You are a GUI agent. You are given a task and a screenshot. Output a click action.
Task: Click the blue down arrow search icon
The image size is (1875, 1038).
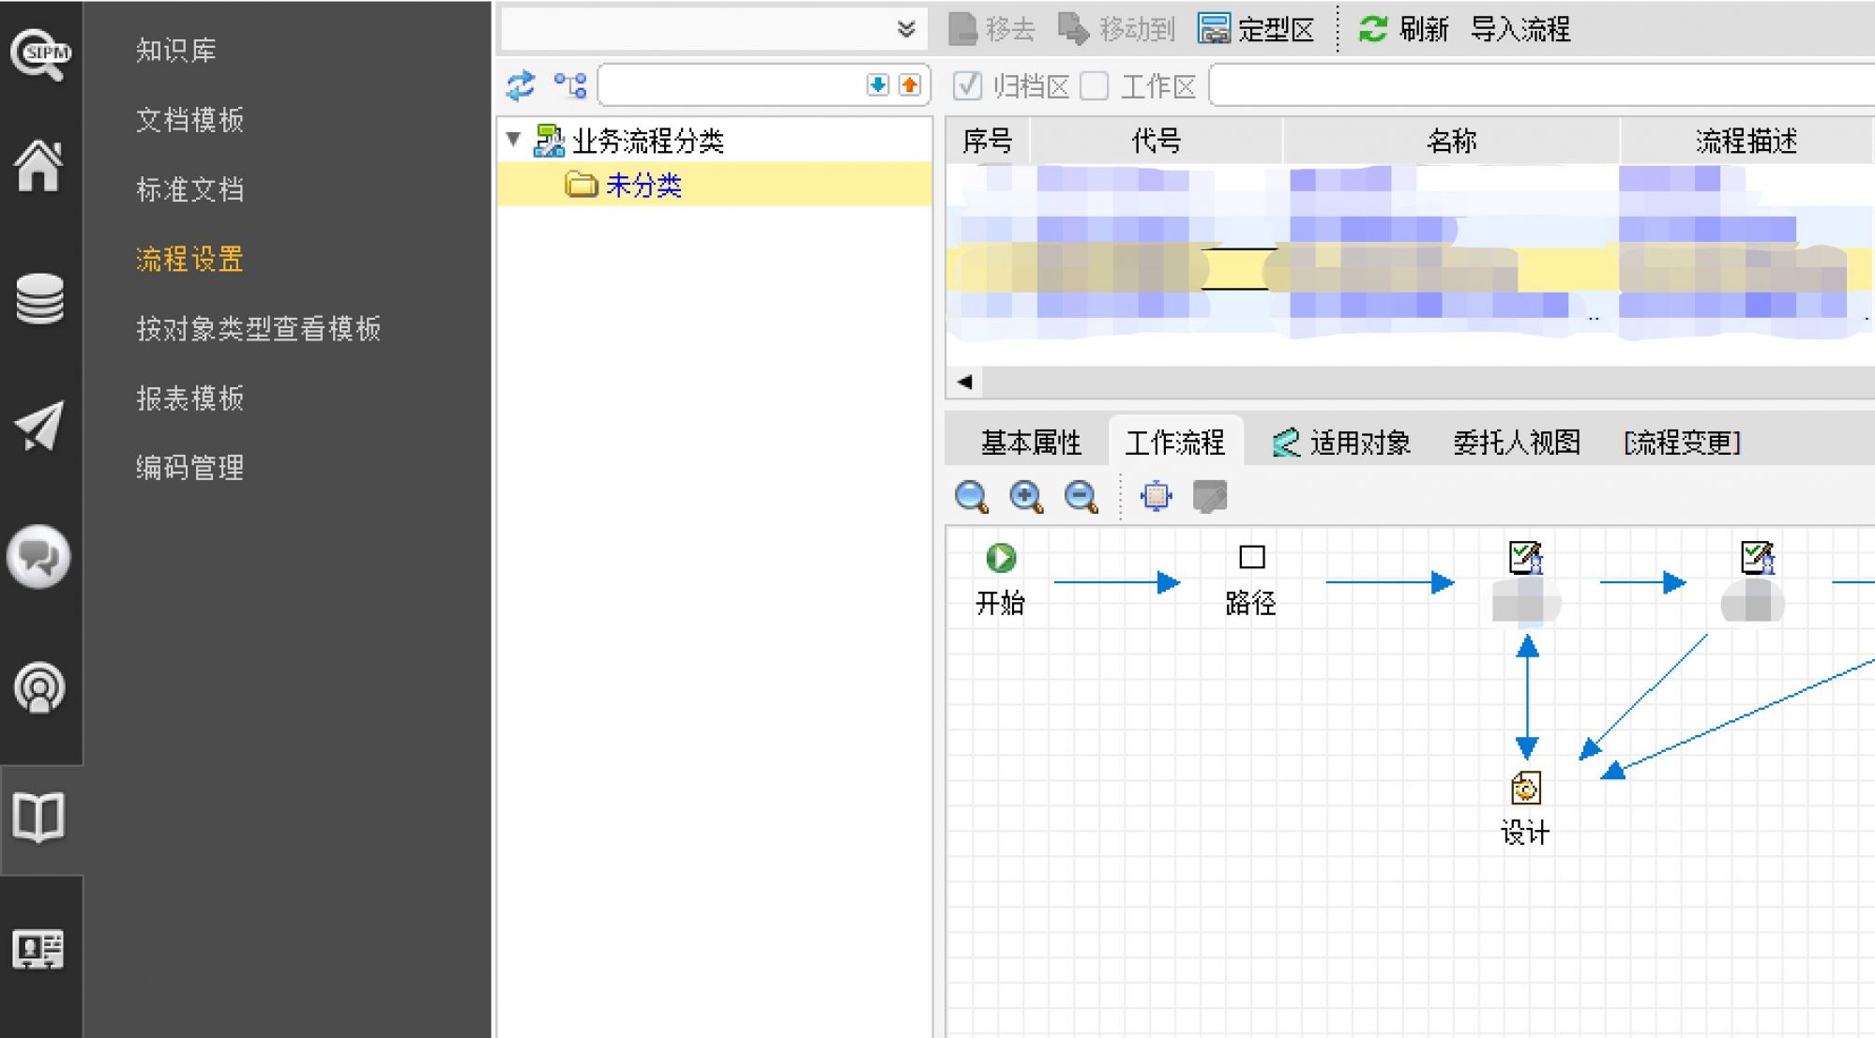877,85
